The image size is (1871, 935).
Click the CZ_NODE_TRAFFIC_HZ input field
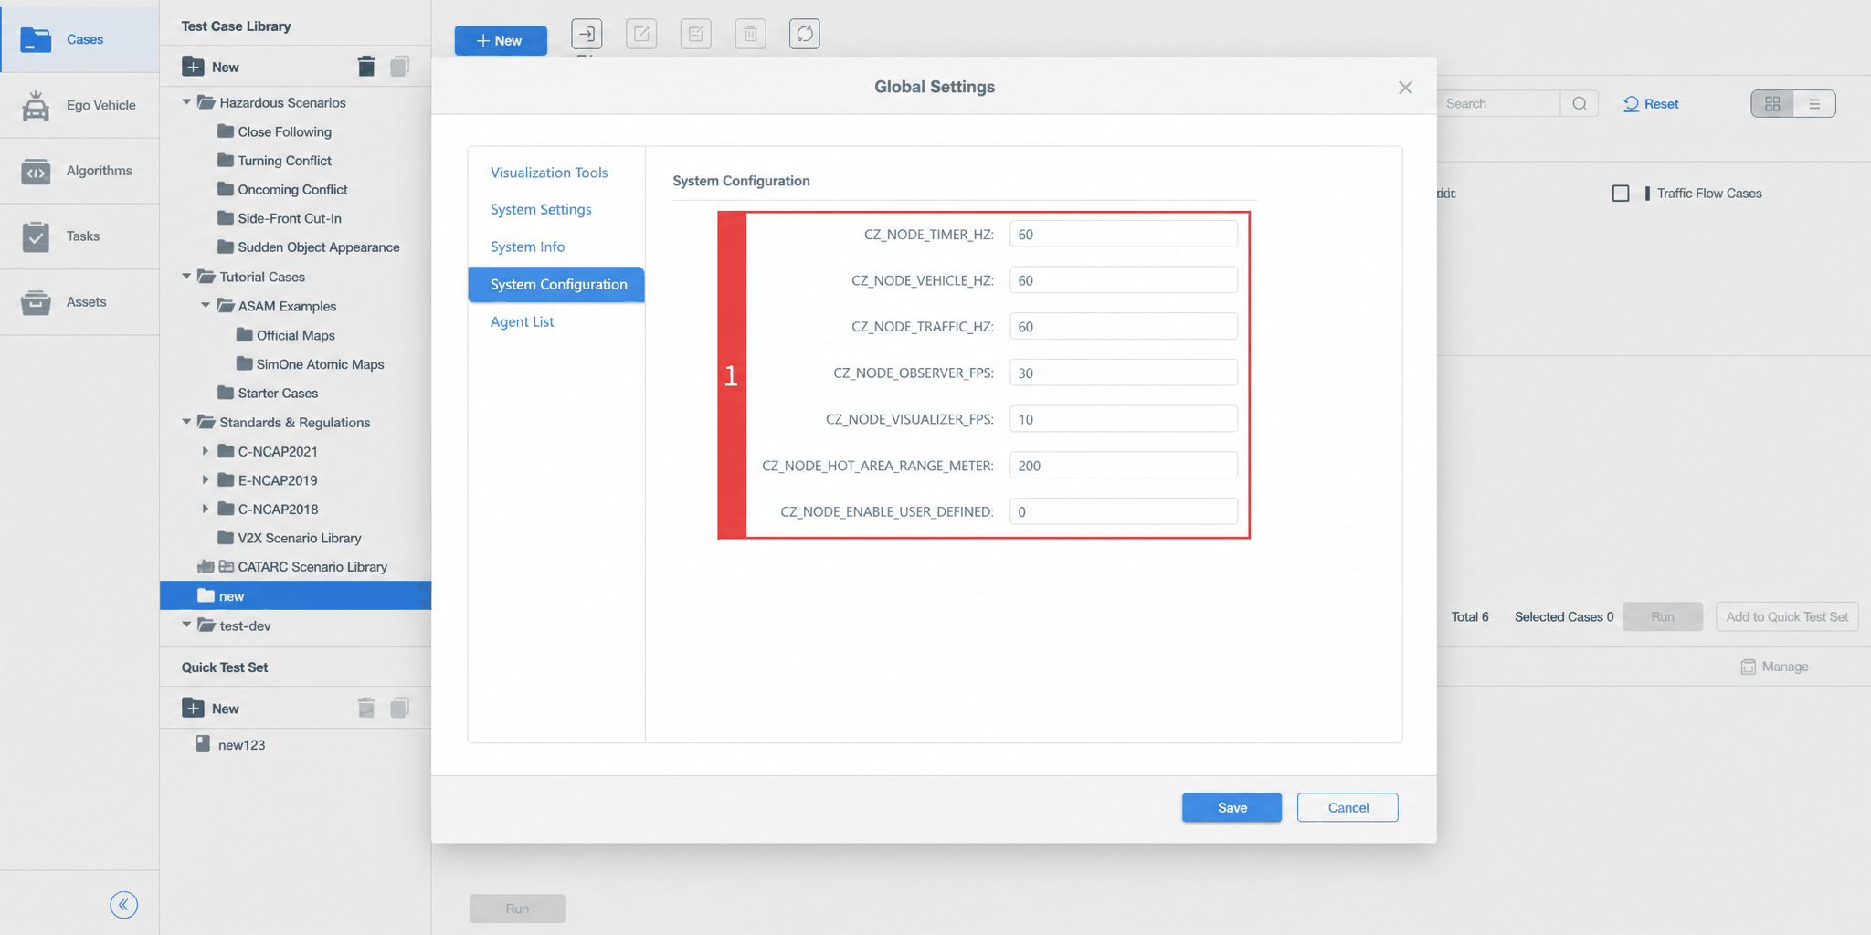(x=1124, y=327)
